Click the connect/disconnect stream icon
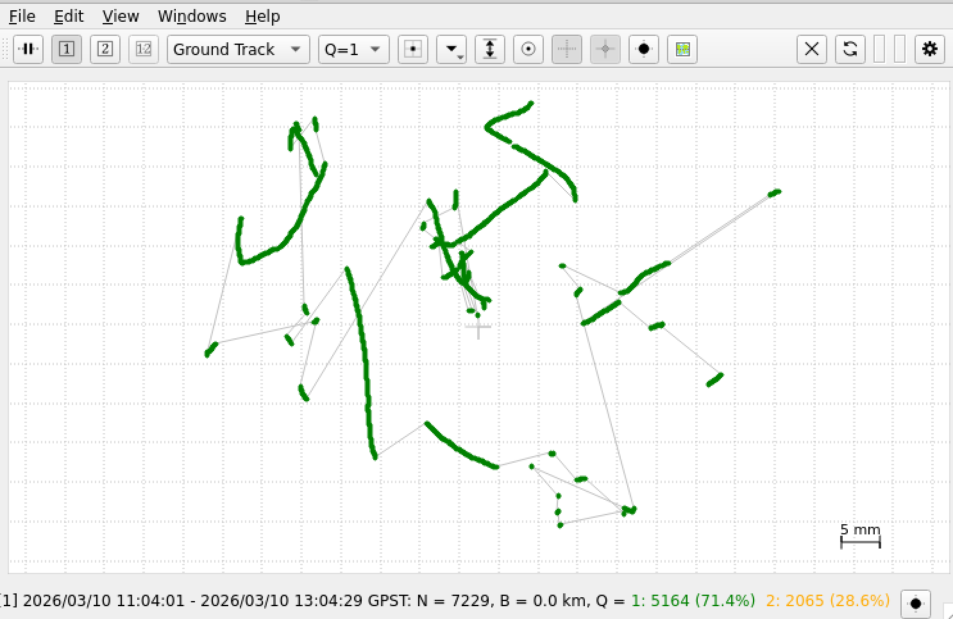953x619 pixels. tap(28, 49)
